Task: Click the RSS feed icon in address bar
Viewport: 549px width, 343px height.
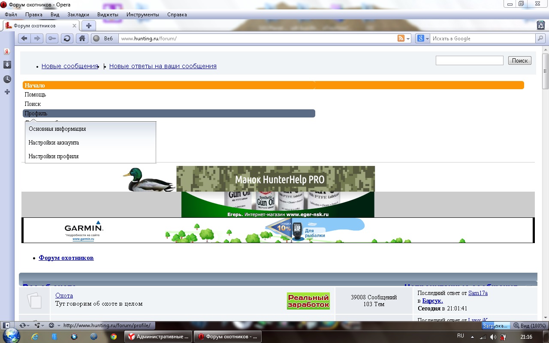Action: [x=401, y=39]
